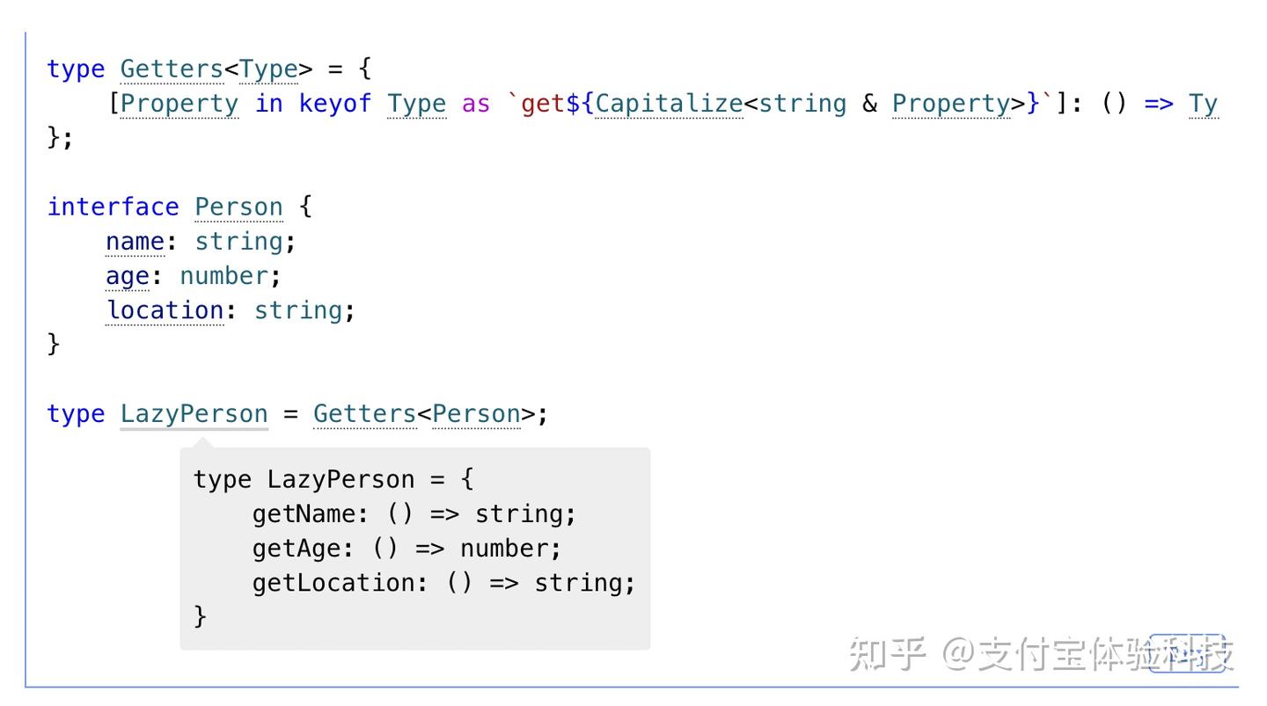Click Person inside Getters<Person>

[476, 414]
